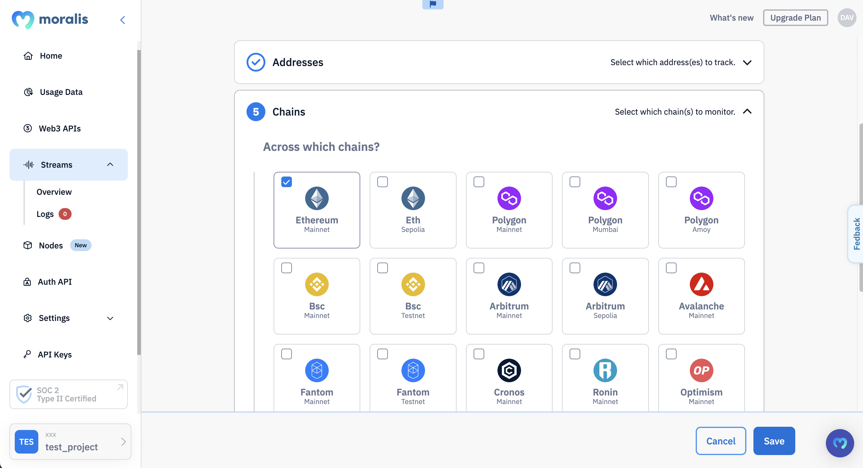The image size is (863, 468).
Task: Open Home in the sidebar
Action: click(69, 56)
